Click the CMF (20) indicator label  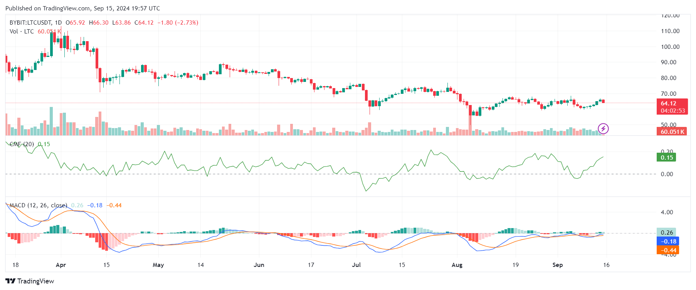(x=22, y=144)
